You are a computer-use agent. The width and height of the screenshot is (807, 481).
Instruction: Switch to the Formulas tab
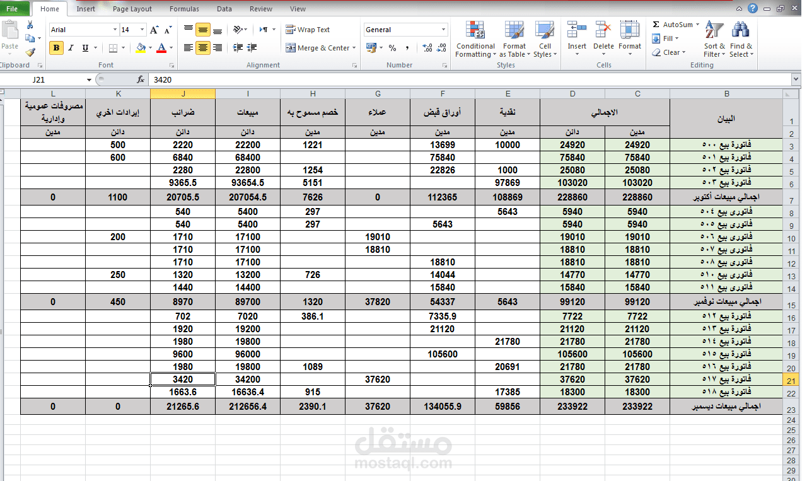(184, 9)
